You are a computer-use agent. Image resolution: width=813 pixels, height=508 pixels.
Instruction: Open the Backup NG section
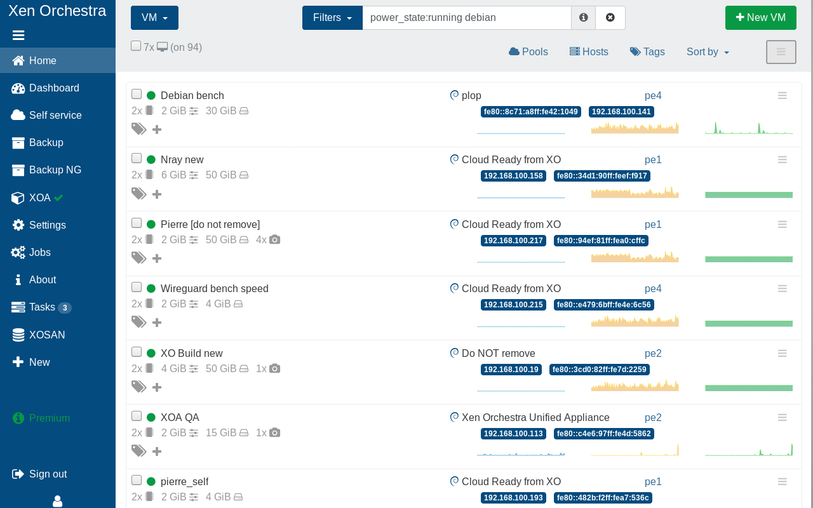[55, 170]
